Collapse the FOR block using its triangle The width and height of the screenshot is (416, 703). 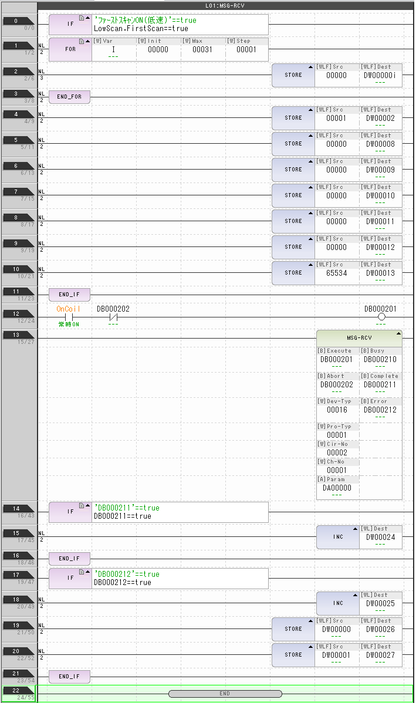coord(88,42)
